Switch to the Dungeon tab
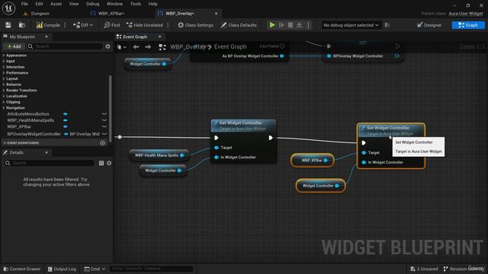Viewport: 488px width, 274px height. pyautogui.click(x=40, y=14)
